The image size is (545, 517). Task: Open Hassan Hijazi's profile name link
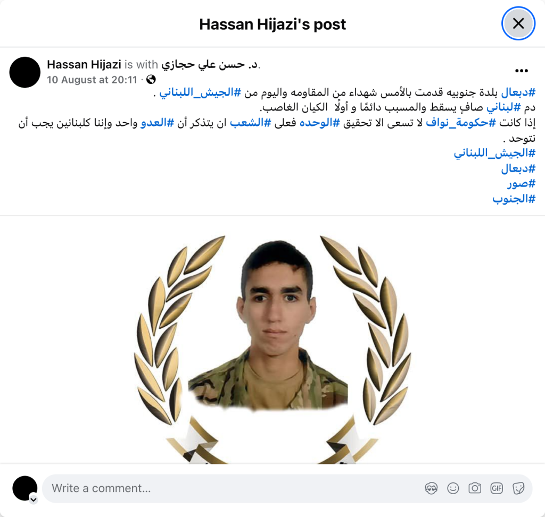(84, 64)
